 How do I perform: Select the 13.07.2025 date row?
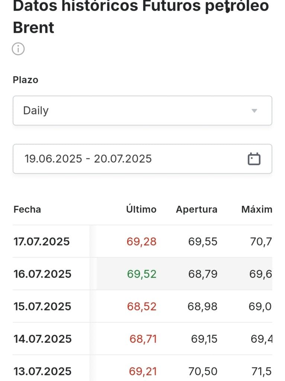pos(42,371)
